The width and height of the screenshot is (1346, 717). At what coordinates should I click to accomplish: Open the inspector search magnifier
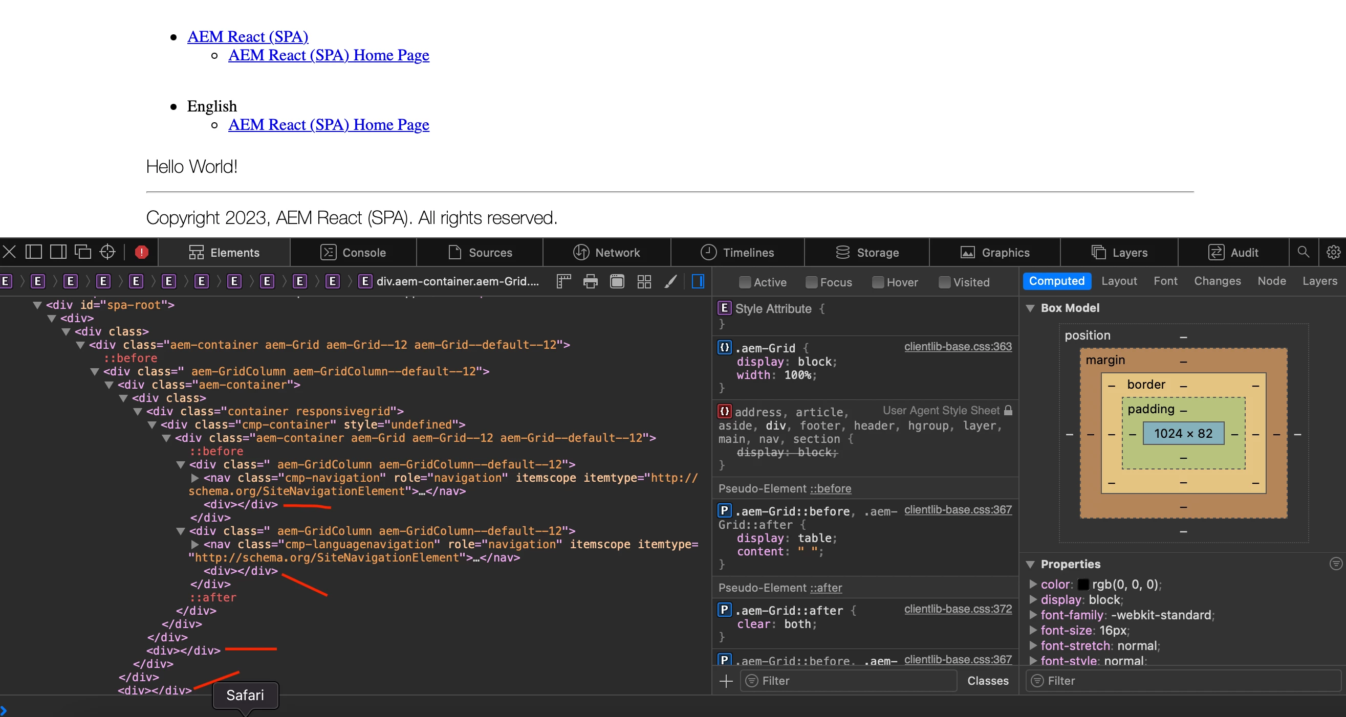pos(1303,252)
